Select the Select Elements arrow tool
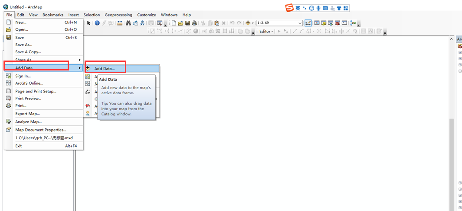The height and width of the screenshot is (211, 462). point(88,23)
